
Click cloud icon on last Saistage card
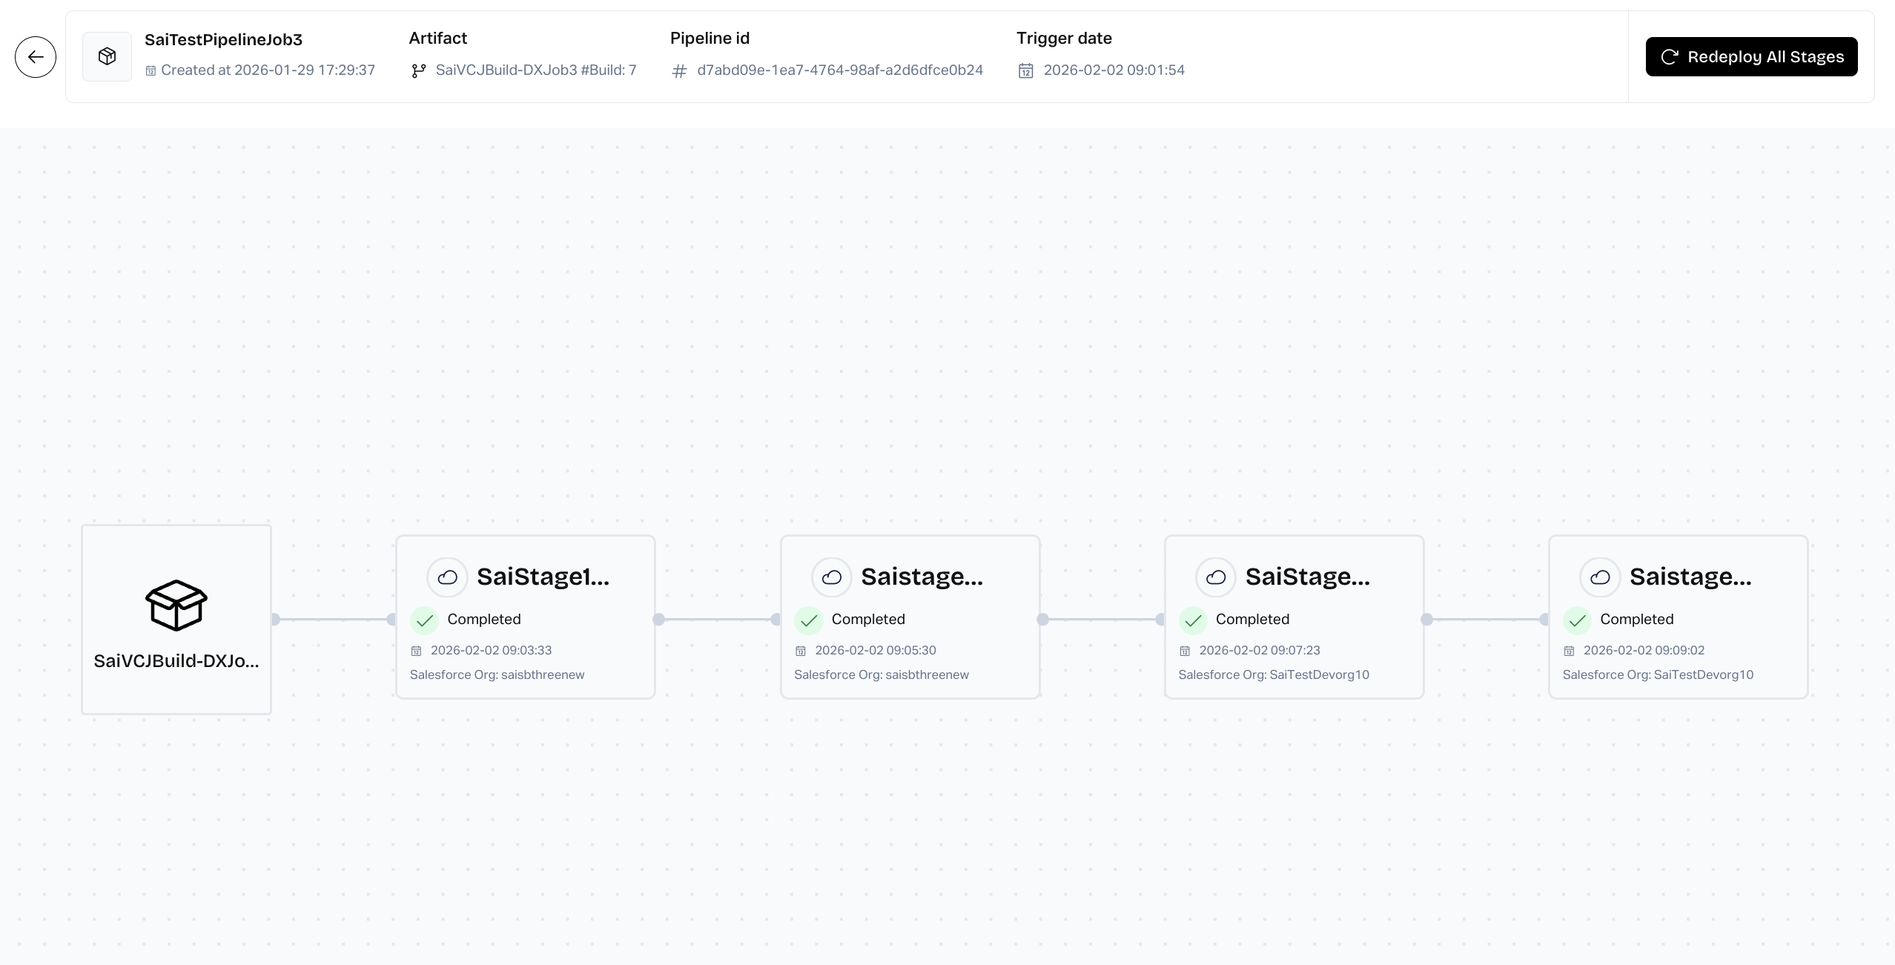pos(1600,577)
